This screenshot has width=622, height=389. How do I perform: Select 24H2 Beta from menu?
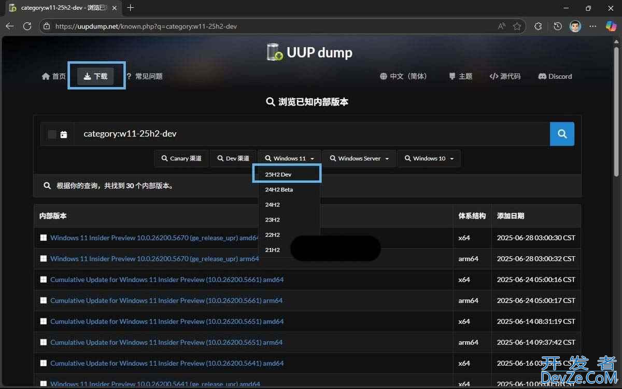pos(289,189)
